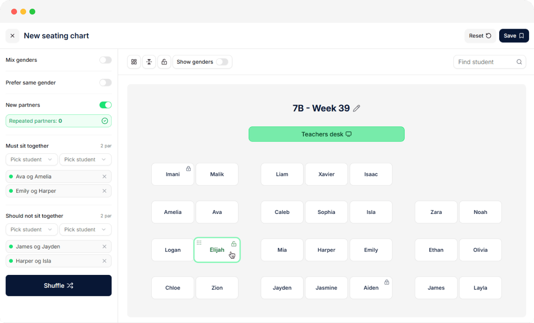The height and width of the screenshot is (323, 534).
Task: Click the Find student search field
Action: (x=485, y=62)
